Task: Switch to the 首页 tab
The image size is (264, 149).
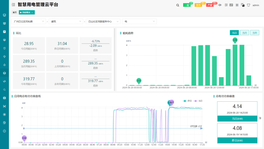Action: click(15, 12)
